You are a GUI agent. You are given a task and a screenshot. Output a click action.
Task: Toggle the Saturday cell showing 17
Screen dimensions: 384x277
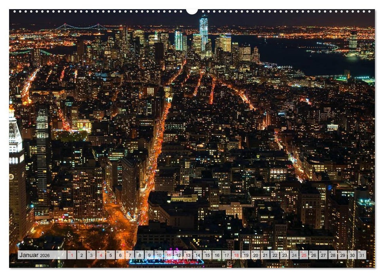[x=226, y=255]
